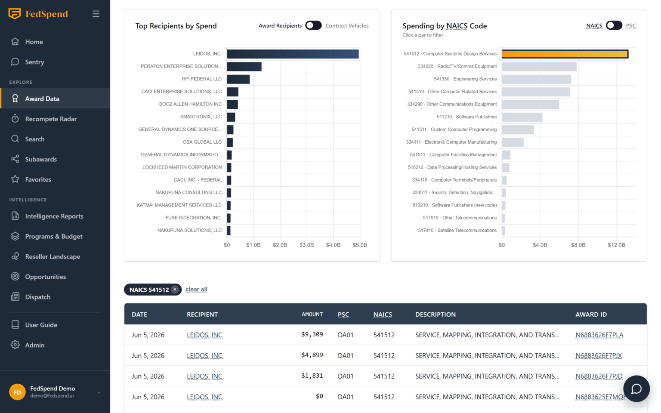Viewport: 661px width, 413px height.
Task: Open Recompete Radar menu item
Action: pos(55,119)
